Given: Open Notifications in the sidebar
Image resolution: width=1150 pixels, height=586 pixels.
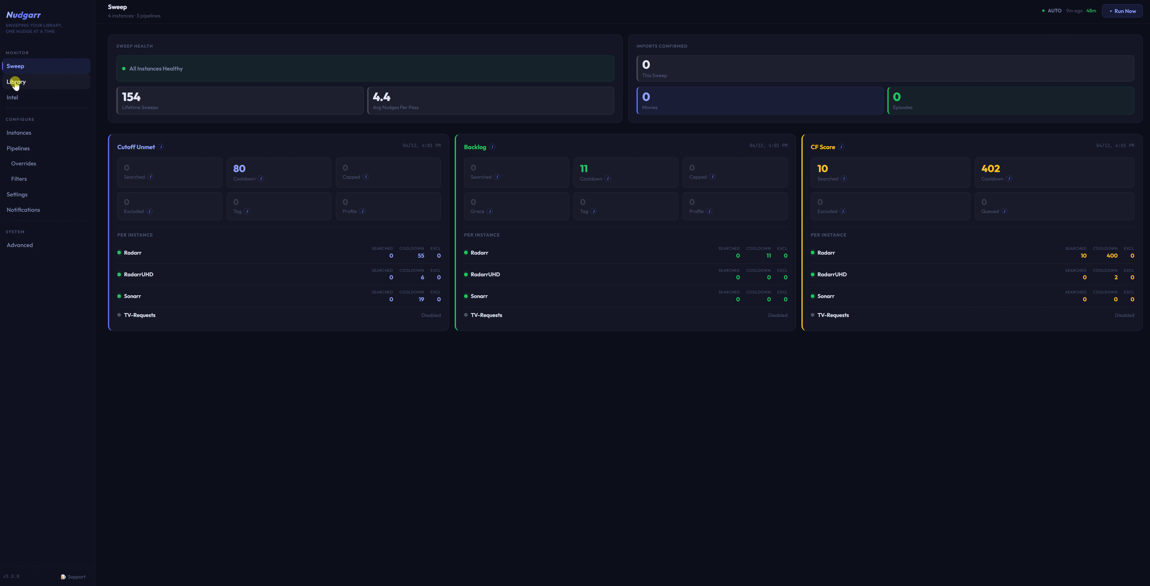Looking at the screenshot, I should (x=46, y=210).
